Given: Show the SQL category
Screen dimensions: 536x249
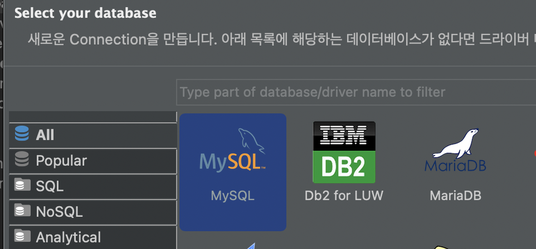Looking at the screenshot, I should (92, 187).
